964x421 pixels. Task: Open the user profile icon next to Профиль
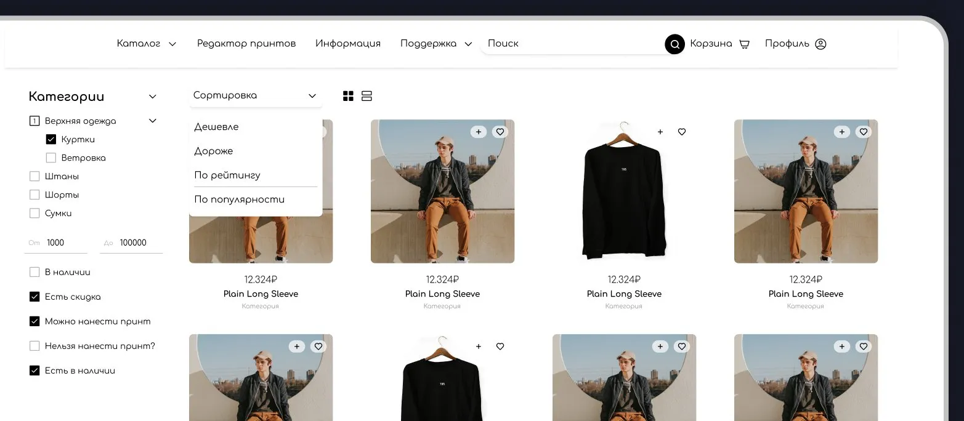coord(820,44)
